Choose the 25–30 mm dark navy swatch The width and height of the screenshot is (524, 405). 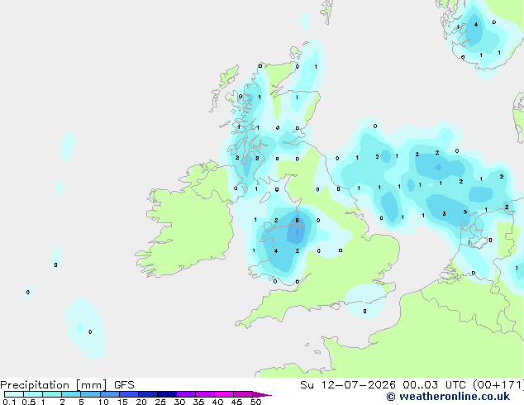[167, 394]
